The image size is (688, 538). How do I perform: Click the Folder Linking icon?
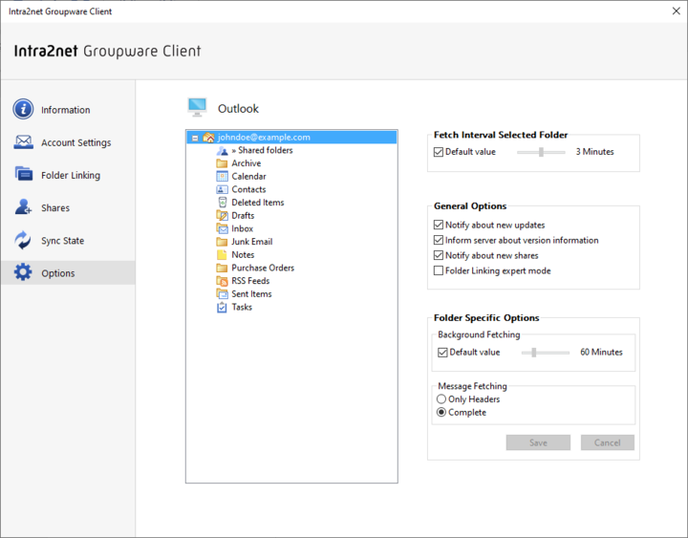click(23, 174)
